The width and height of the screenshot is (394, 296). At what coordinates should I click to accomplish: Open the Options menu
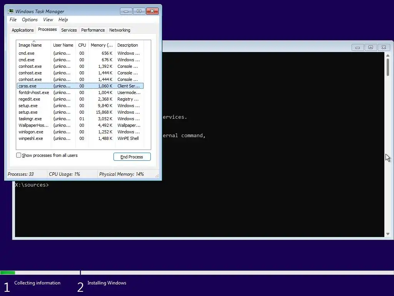tap(30, 20)
